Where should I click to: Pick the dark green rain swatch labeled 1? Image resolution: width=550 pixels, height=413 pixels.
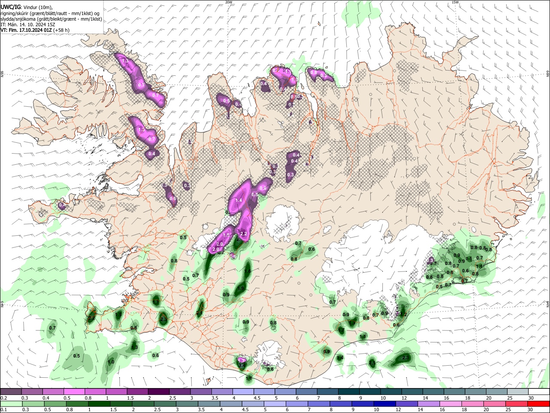pos(99,404)
